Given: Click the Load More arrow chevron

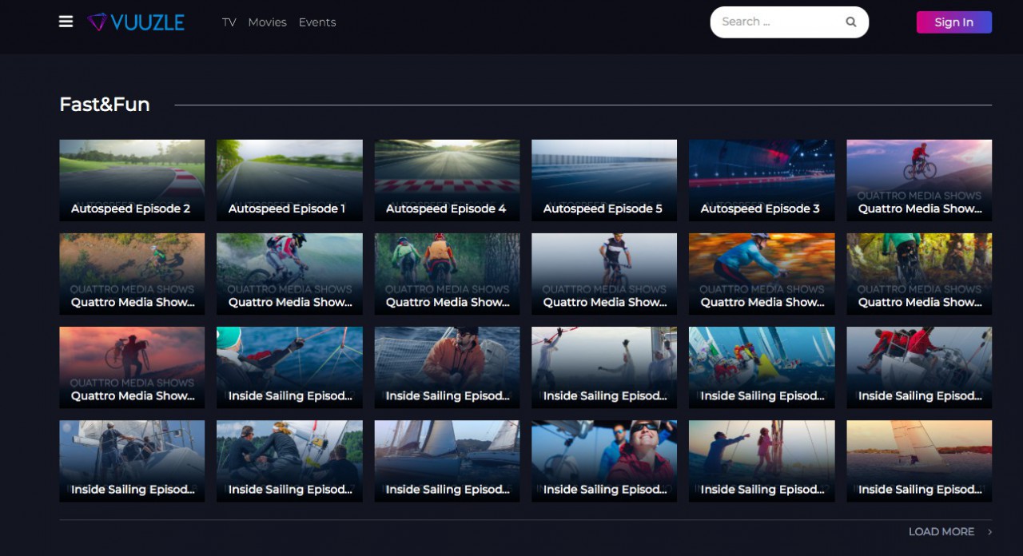Looking at the screenshot, I should coord(989,532).
